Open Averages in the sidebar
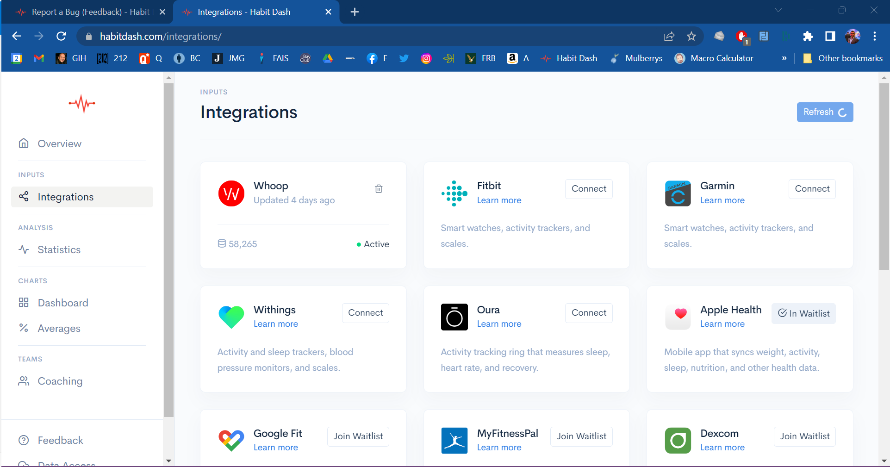Viewport: 890px width, 467px height. pyautogui.click(x=82, y=328)
